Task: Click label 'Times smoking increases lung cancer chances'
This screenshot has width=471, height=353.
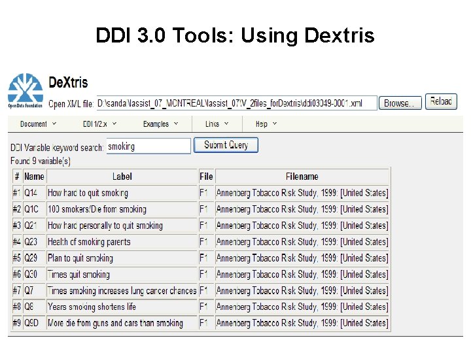Action: pos(122,290)
